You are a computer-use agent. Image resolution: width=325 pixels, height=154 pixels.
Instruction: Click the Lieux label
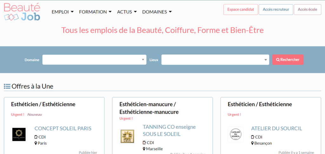coord(154,60)
